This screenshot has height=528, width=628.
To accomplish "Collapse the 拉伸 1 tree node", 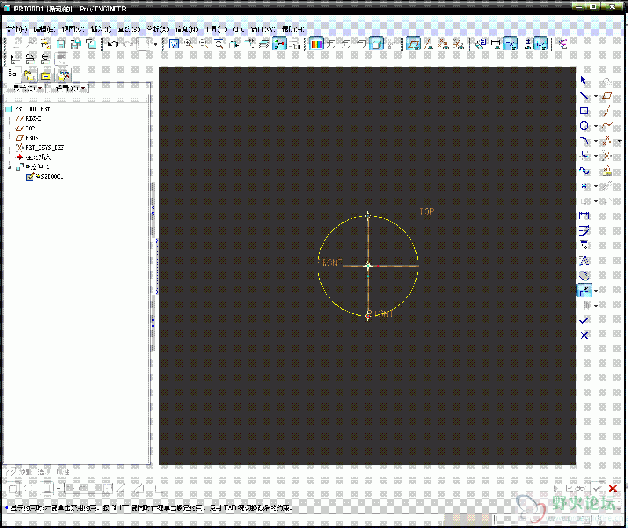I will [9, 167].
